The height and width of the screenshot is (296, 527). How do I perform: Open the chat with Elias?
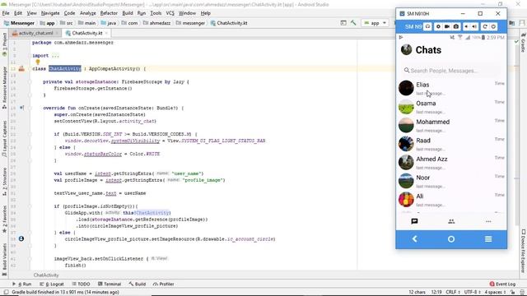pyautogui.click(x=451, y=88)
